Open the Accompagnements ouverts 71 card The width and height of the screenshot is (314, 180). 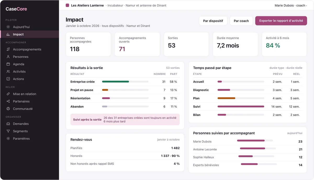coord(137,44)
